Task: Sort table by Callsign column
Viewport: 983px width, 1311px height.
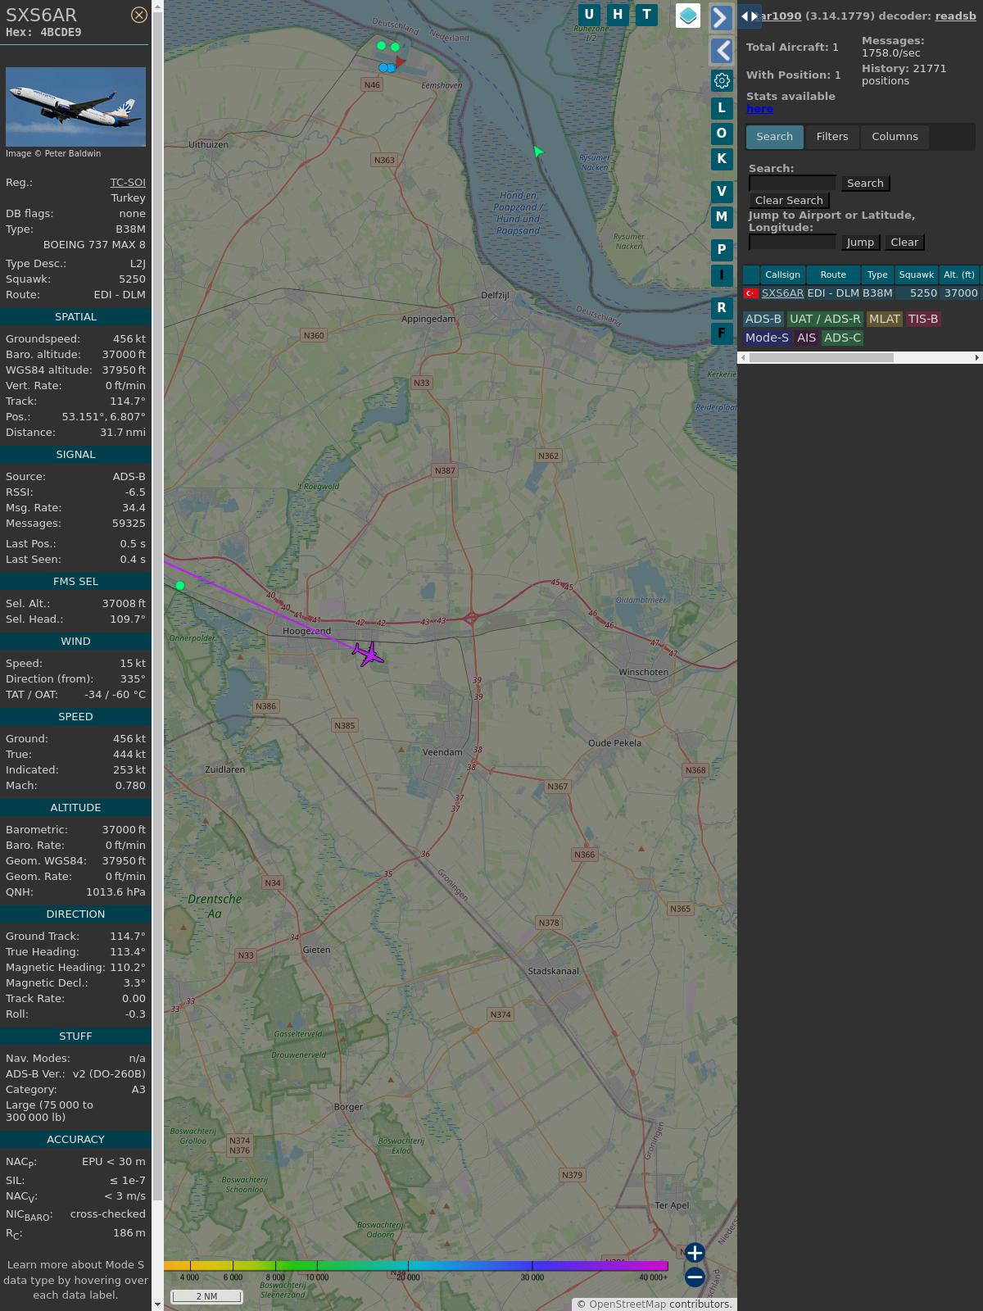Action: coord(782,275)
